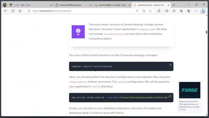The image size is (209, 118).
Task: Open Browser essentials heart icon
Action: 188,11
